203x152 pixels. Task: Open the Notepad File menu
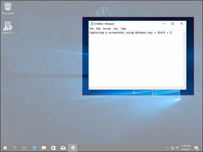point(92,29)
